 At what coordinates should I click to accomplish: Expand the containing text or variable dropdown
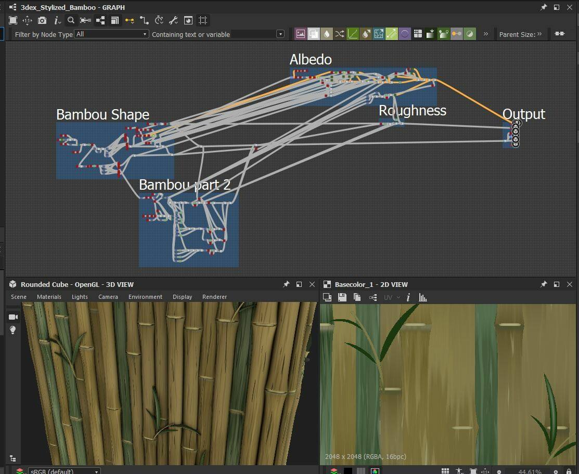(280, 34)
